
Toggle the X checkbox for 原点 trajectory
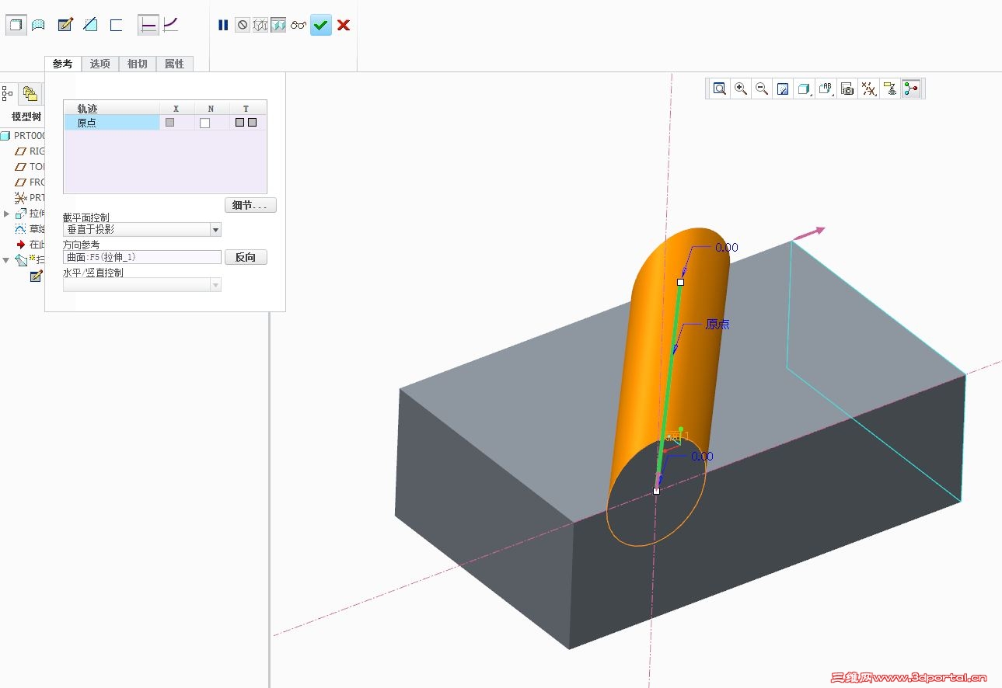[x=170, y=123]
